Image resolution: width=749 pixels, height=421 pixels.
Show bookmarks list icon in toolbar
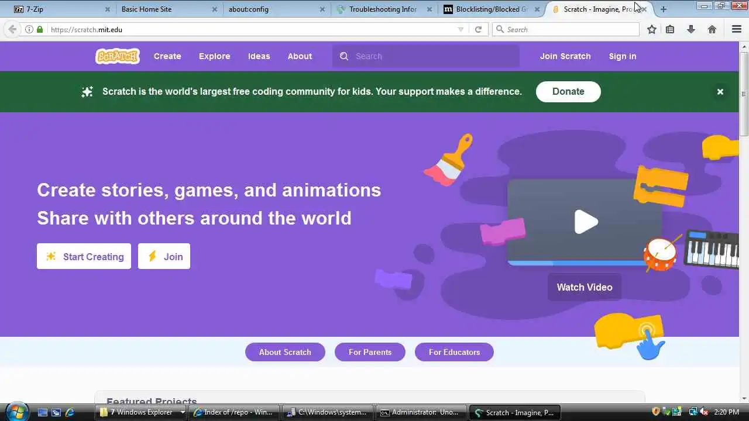click(670, 29)
